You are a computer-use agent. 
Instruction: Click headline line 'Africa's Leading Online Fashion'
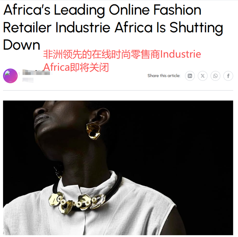[x=102, y=10]
